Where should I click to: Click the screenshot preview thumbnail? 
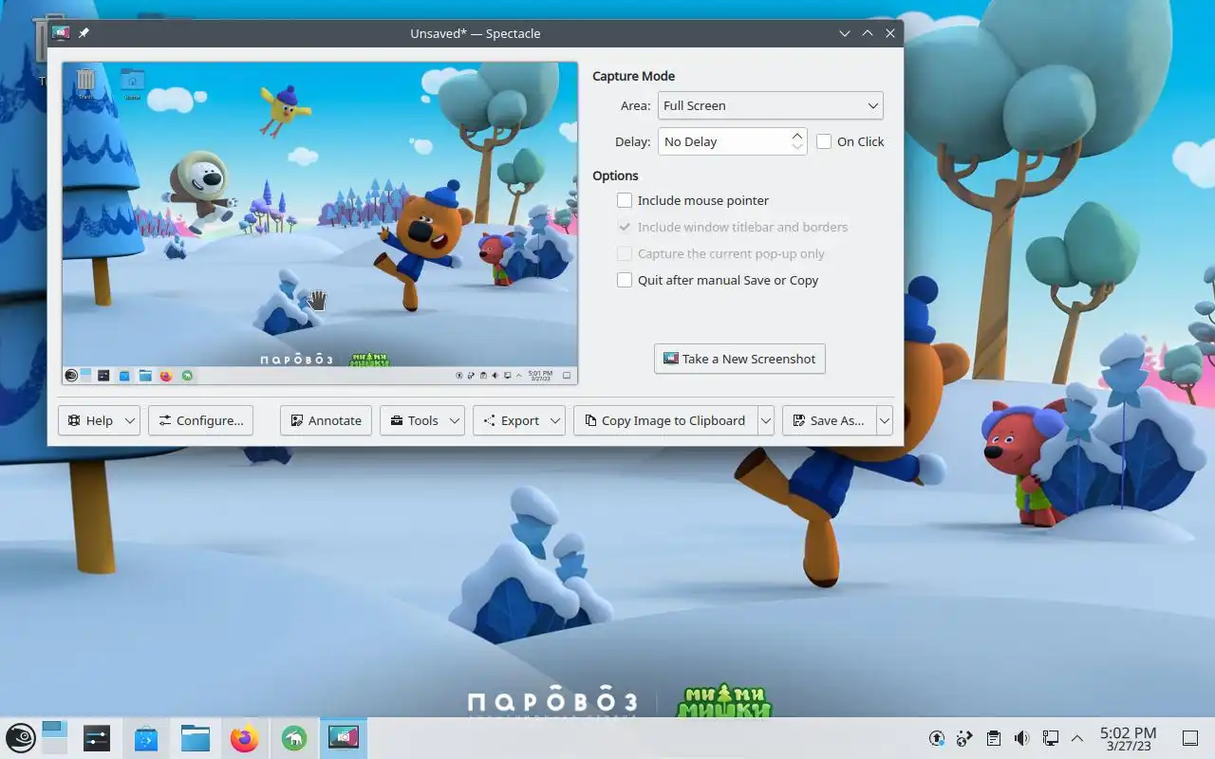click(x=320, y=223)
